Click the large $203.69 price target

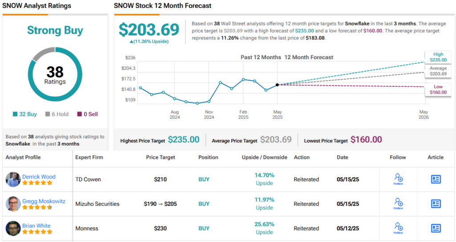coord(149,30)
